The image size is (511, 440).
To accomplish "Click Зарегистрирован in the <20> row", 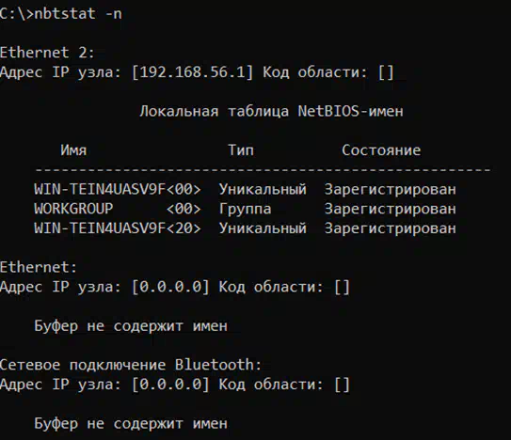I will click(x=391, y=228).
